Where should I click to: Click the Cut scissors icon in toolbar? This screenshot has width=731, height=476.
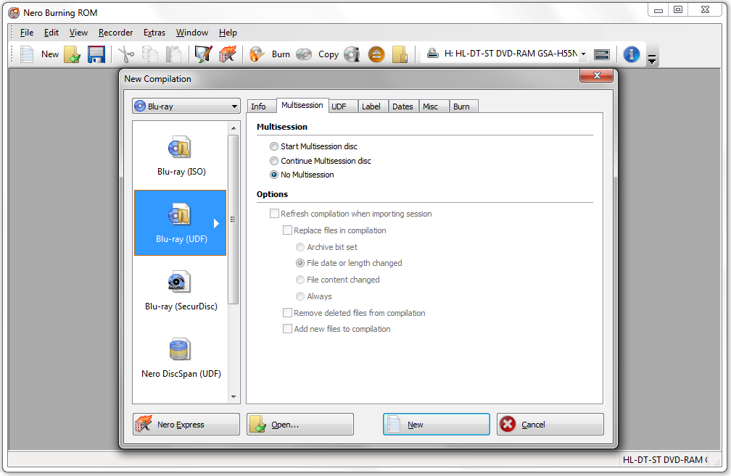coord(126,54)
